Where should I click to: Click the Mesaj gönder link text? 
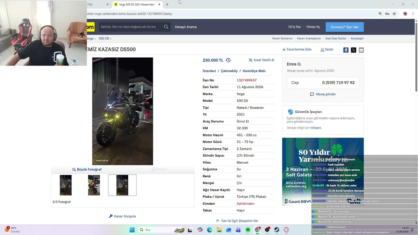click(x=326, y=94)
